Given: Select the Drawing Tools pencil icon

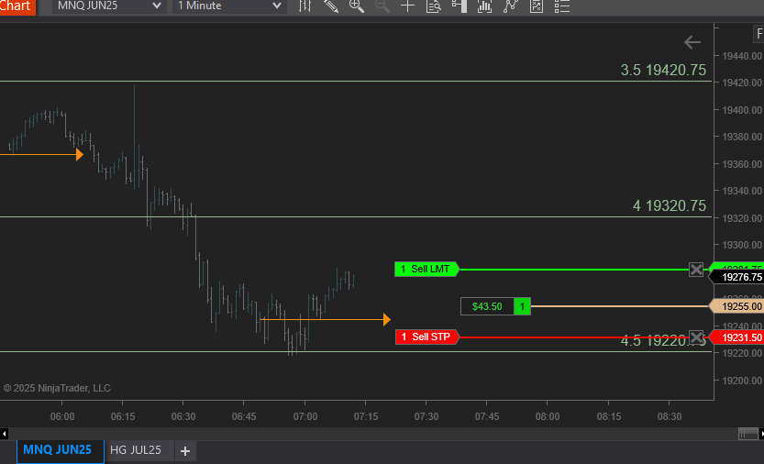Looking at the screenshot, I should pos(331,6).
